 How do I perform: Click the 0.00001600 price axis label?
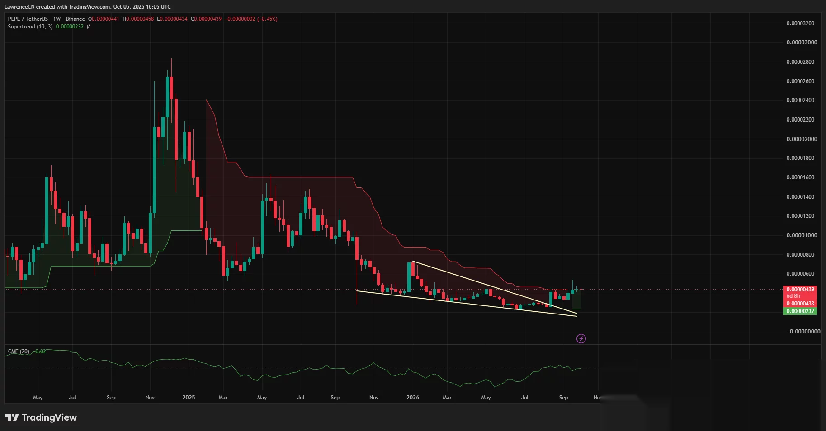pos(800,178)
